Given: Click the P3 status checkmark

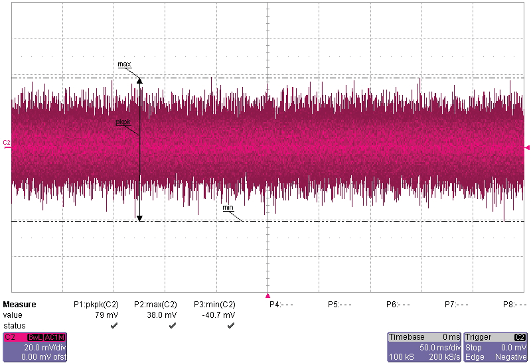Looking at the screenshot, I should [x=231, y=326].
